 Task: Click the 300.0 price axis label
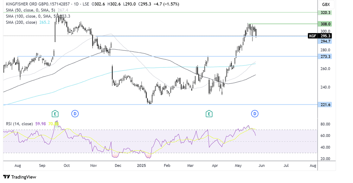[x=325, y=31]
